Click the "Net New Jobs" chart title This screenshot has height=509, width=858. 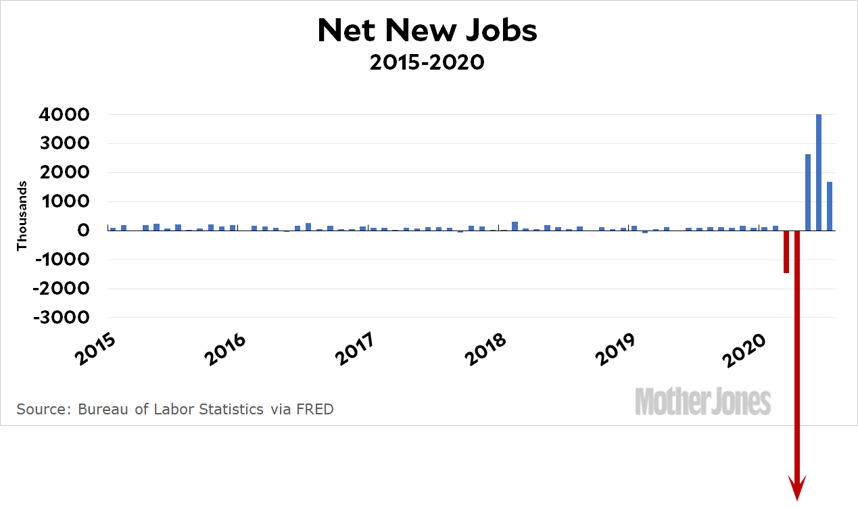pyautogui.click(x=427, y=30)
